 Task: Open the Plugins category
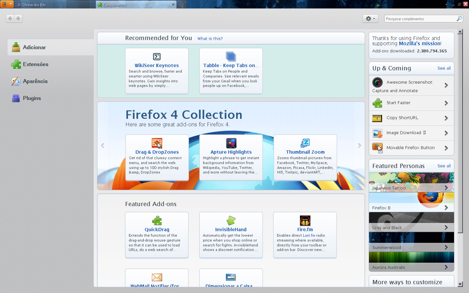point(32,98)
